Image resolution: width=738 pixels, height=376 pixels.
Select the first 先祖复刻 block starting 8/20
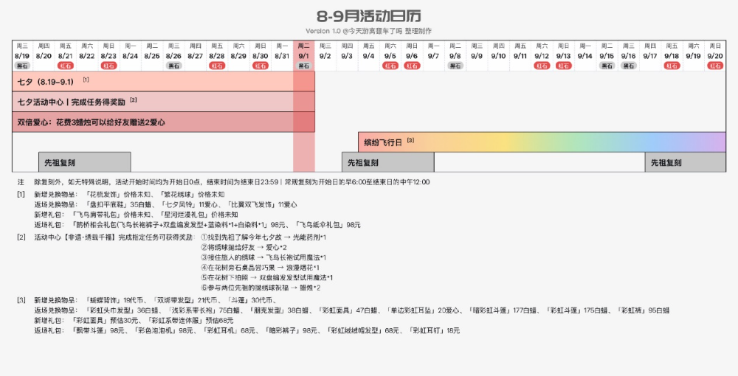pos(85,162)
